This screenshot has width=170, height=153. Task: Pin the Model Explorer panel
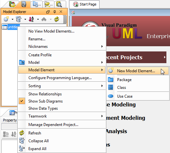[x=54, y=12]
